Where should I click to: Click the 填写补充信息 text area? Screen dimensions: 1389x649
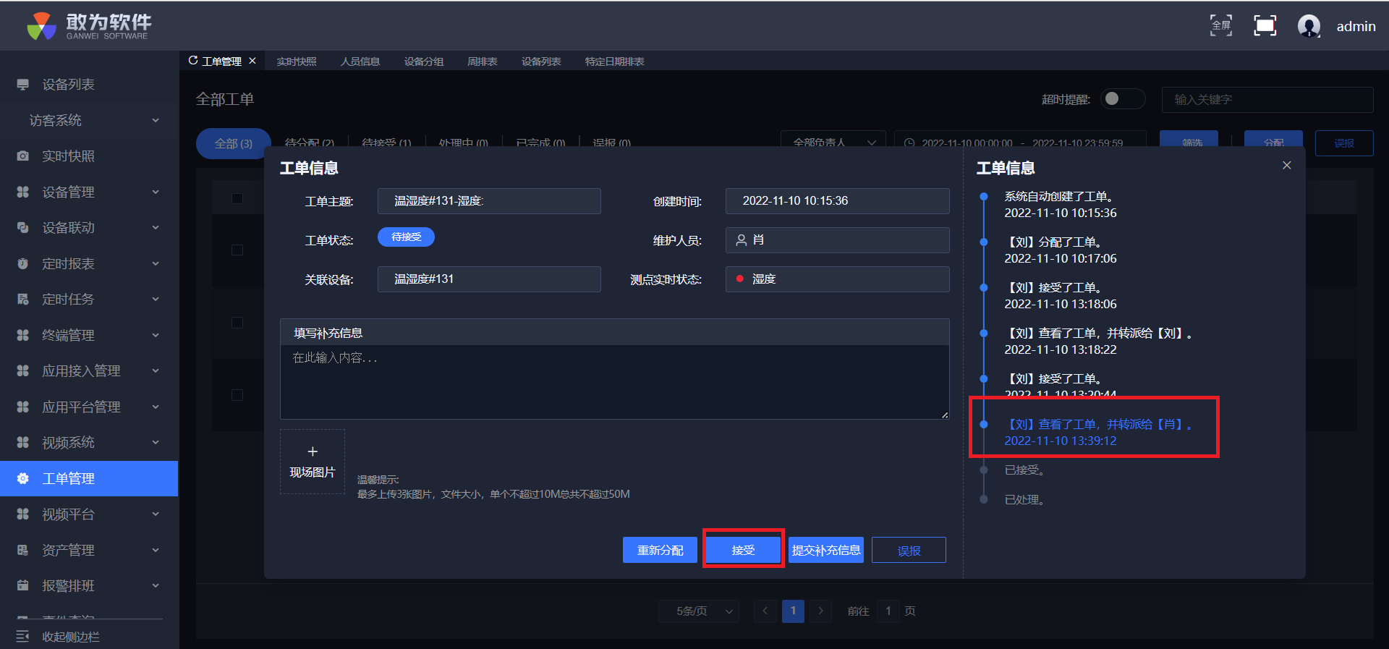[615, 382]
